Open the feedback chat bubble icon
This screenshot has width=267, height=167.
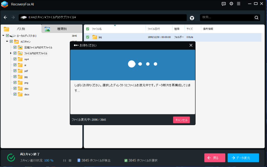pos(224,4)
